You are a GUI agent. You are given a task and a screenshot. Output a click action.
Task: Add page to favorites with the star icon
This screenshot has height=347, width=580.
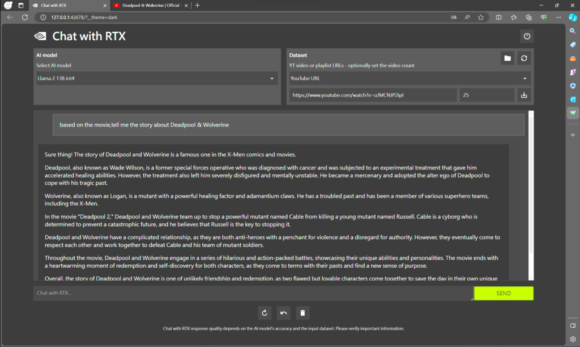(x=481, y=17)
